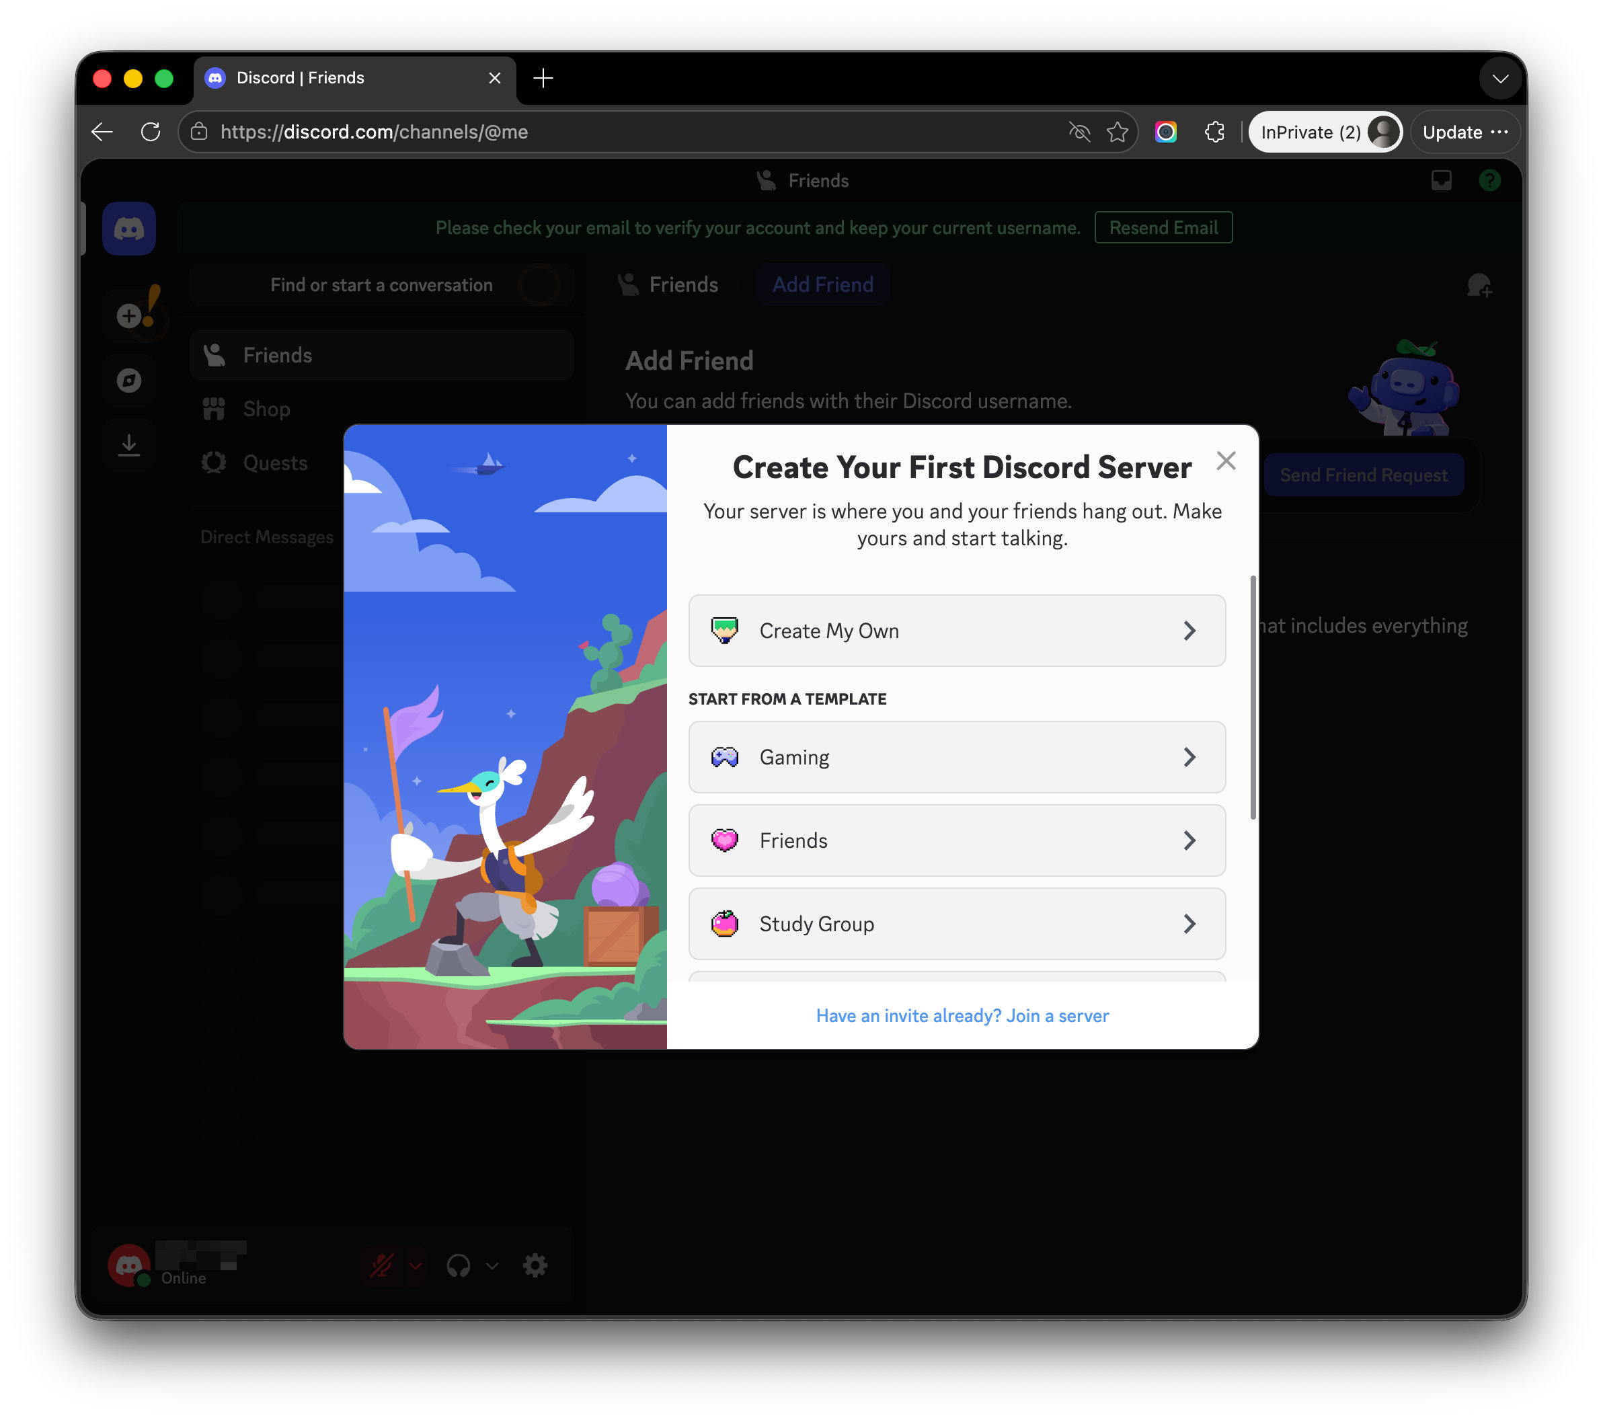Viewport: 1603px width, 1420px height.
Task: Open Discord home Direct Messages icon
Action: pyautogui.click(x=128, y=229)
